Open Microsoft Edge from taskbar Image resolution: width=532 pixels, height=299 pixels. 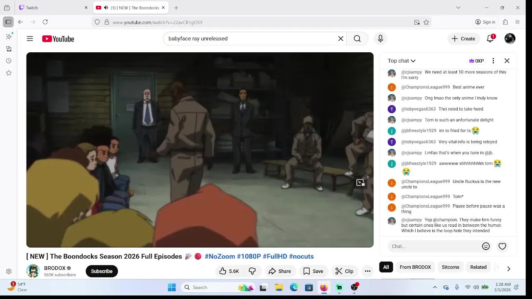click(294, 287)
